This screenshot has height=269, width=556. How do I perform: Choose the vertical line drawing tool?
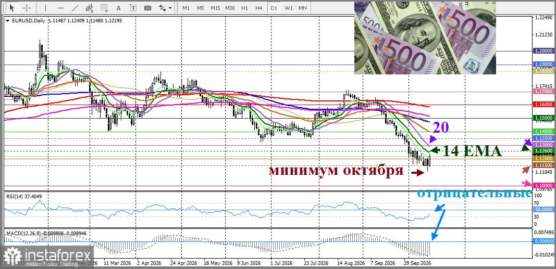pos(45,7)
